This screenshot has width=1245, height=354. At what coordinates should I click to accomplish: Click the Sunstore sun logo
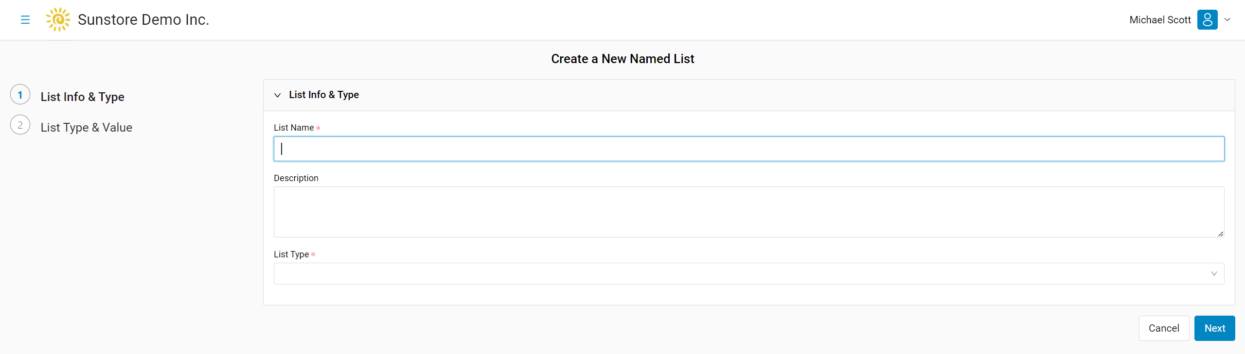pos(58,19)
